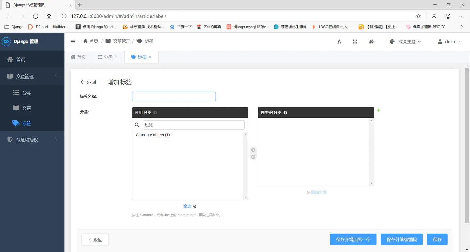Select the 标签 tab
This screenshot has height=252, width=470.
(139, 57)
